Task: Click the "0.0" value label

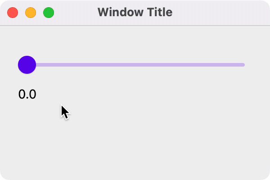Action: pyautogui.click(x=27, y=94)
